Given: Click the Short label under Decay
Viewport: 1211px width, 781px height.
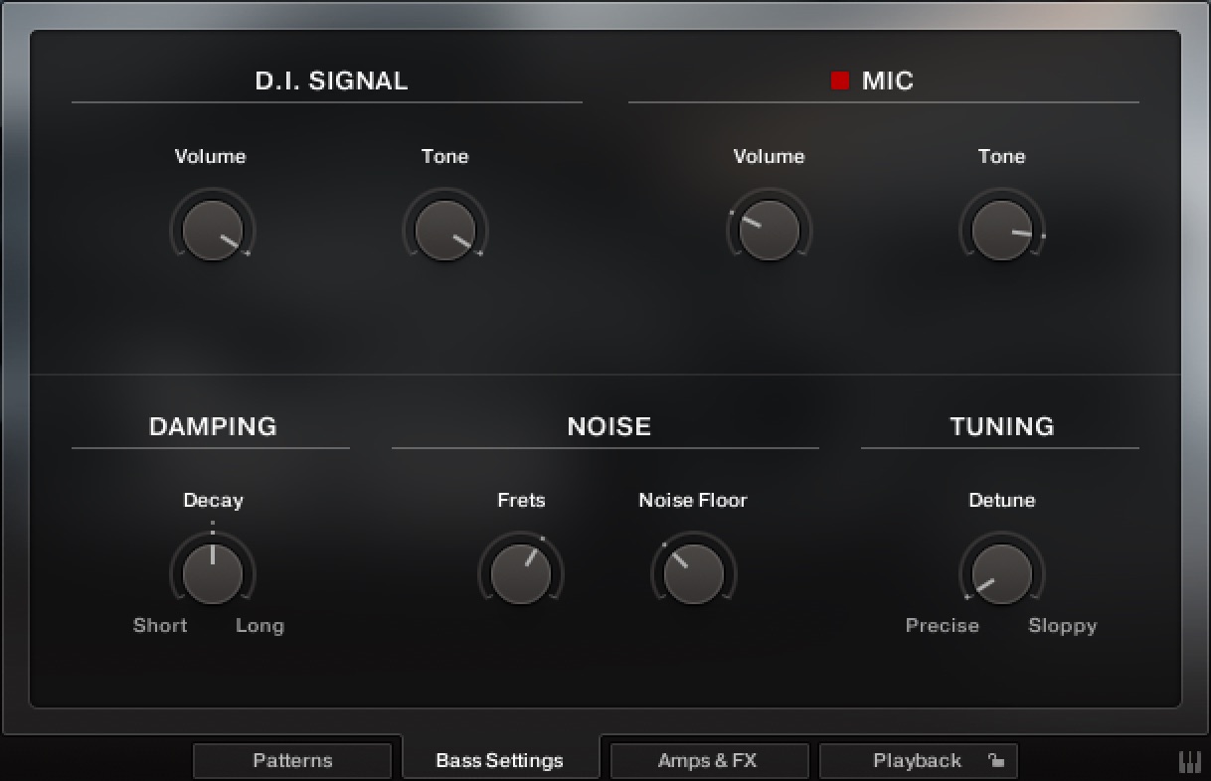Looking at the screenshot, I should 160,626.
